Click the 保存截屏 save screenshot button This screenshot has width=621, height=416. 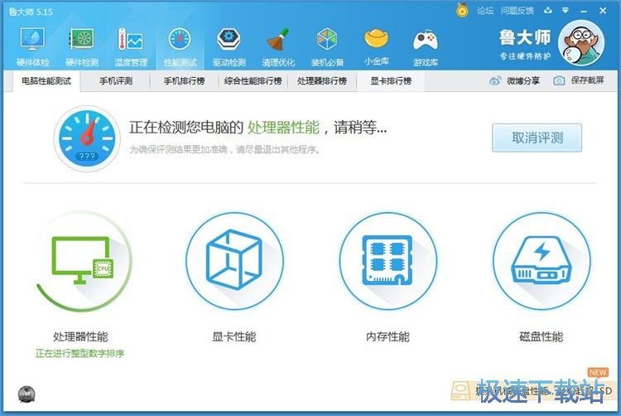579,81
